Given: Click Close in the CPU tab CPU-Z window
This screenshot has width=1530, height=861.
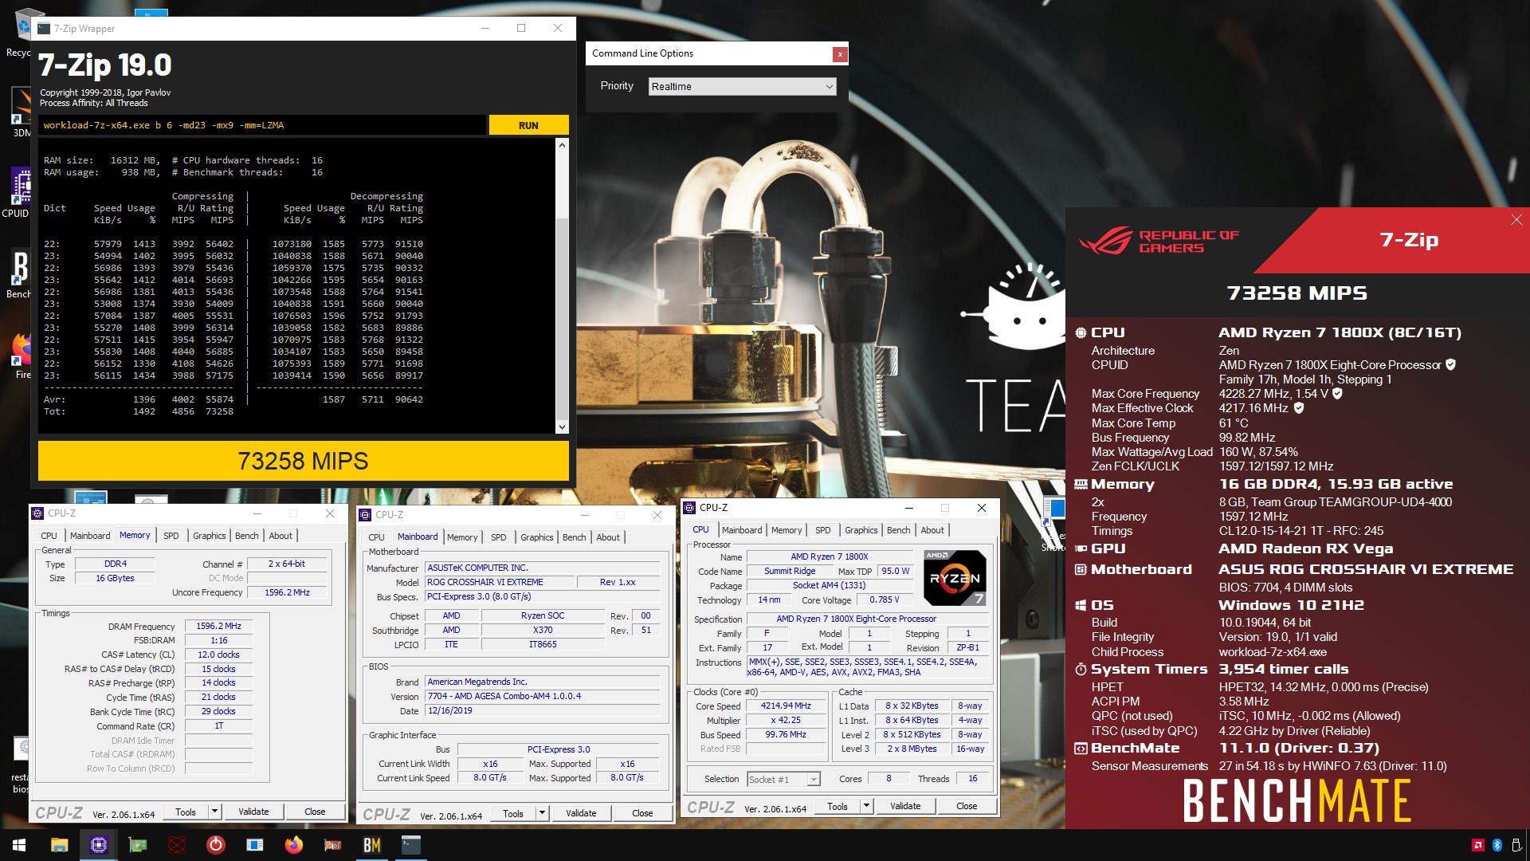Looking at the screenshot, I should 967,806.
